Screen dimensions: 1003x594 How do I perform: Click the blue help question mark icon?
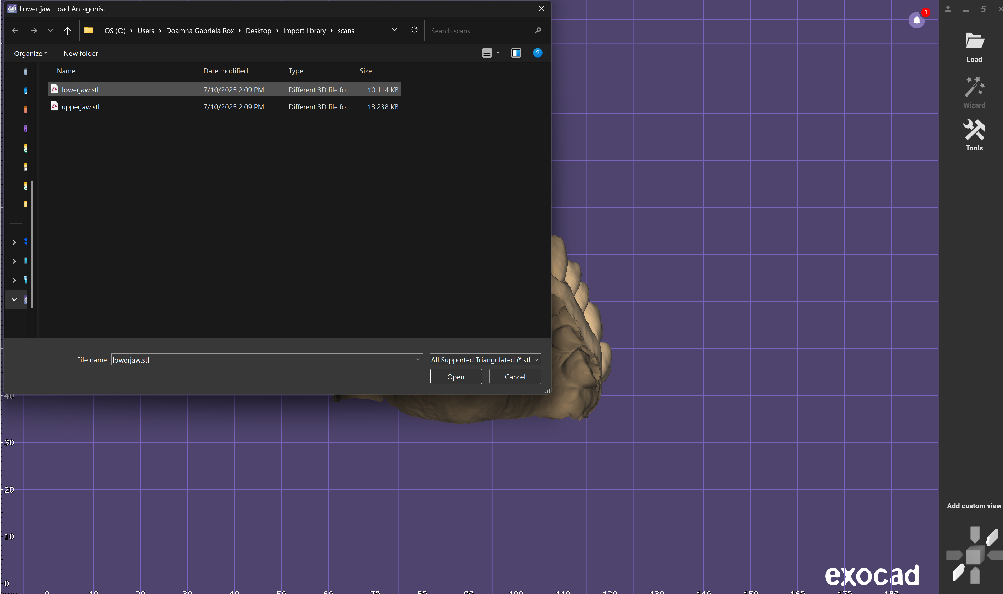[537, 53]
